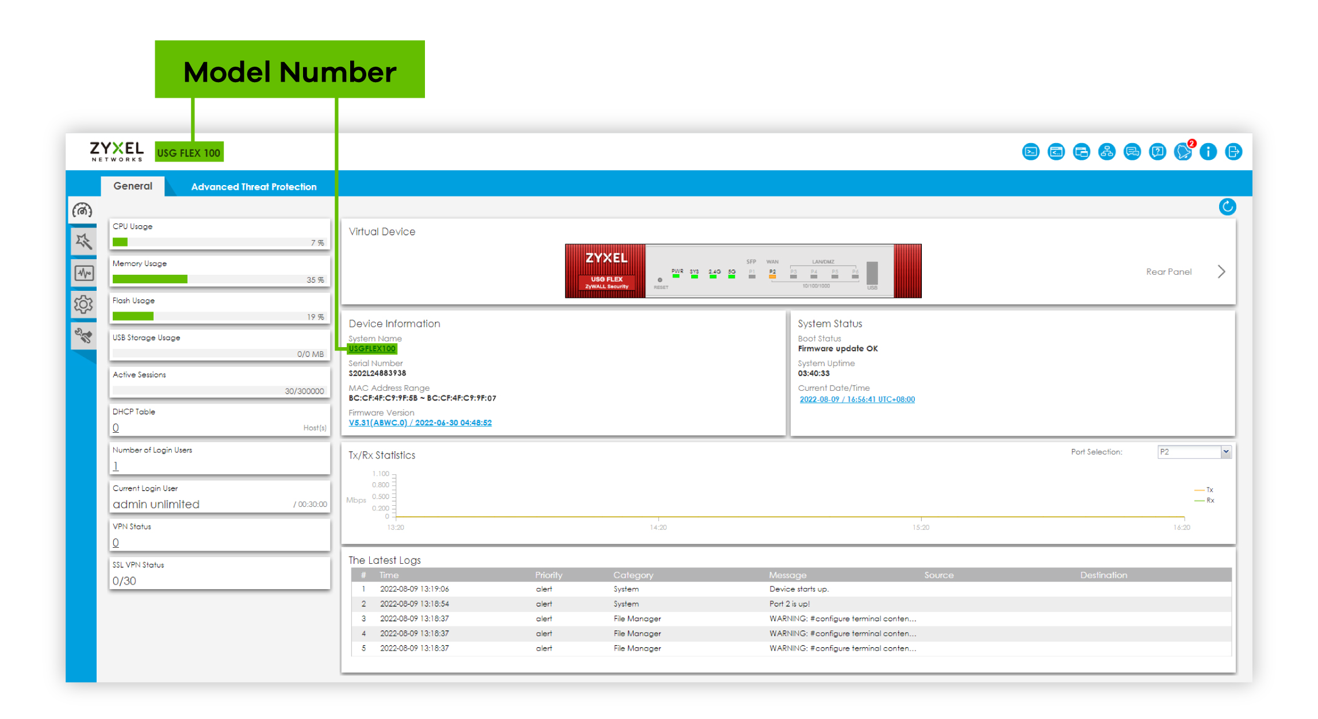This screenshot has width=1318, height=719.
Task: Click the 'alert' priority in log row 5
Action: click(x=544, y=648)
